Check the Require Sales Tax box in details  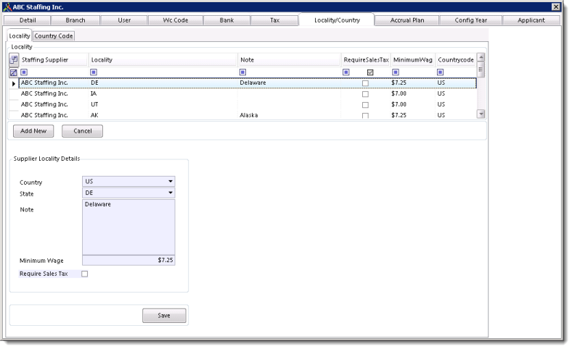point(84,274)
